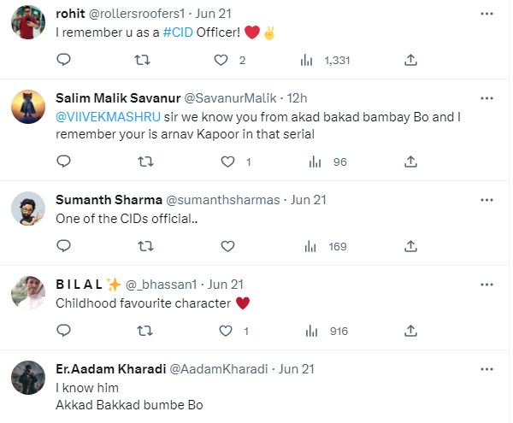This screenshot has width=513, height=423.
Task: Visit Sumanth Sharma's profile name
Action: pyautogui.click(x=109, y=199)
